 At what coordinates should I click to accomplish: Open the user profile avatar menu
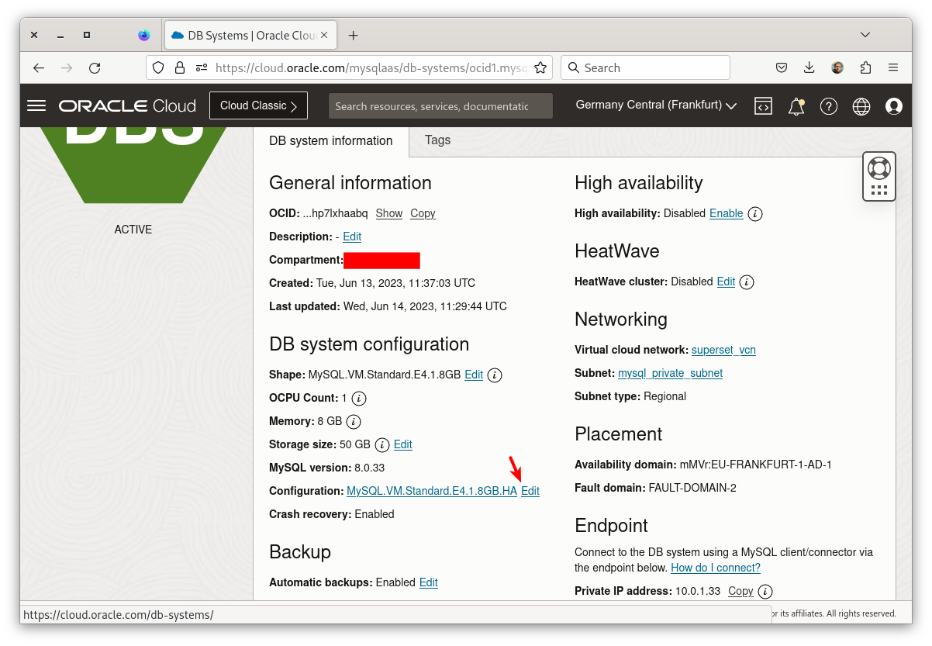[x=893, y=106]
